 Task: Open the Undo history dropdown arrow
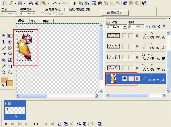[59, 4]
